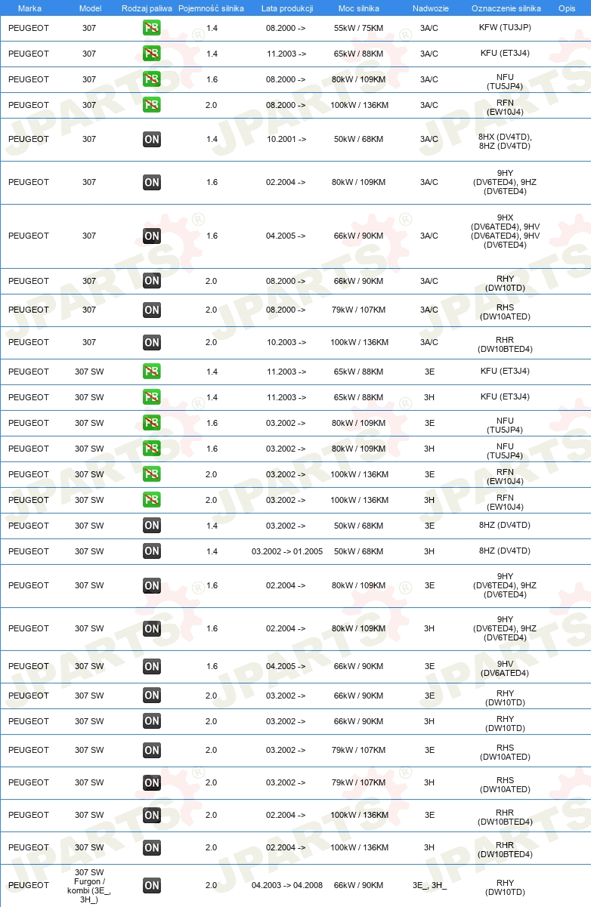Select the 10.2003 -> production date cell
The image size is (591, 907).
point(286,342)
